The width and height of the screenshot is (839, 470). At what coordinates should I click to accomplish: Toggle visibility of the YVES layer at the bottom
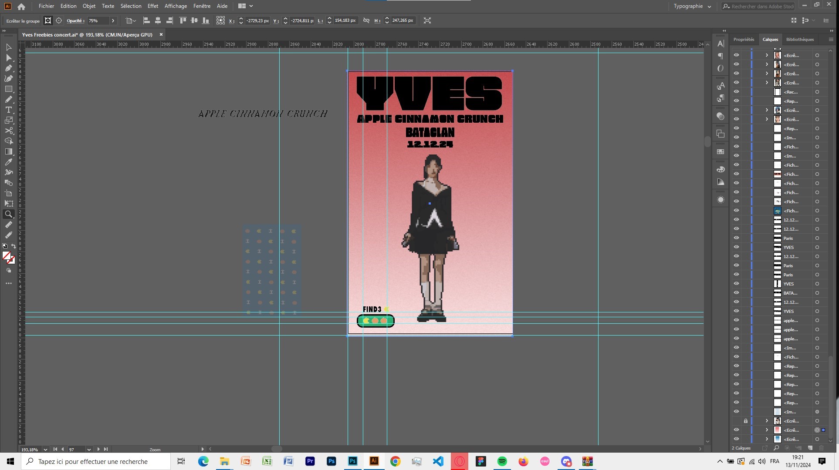(736, 311)
